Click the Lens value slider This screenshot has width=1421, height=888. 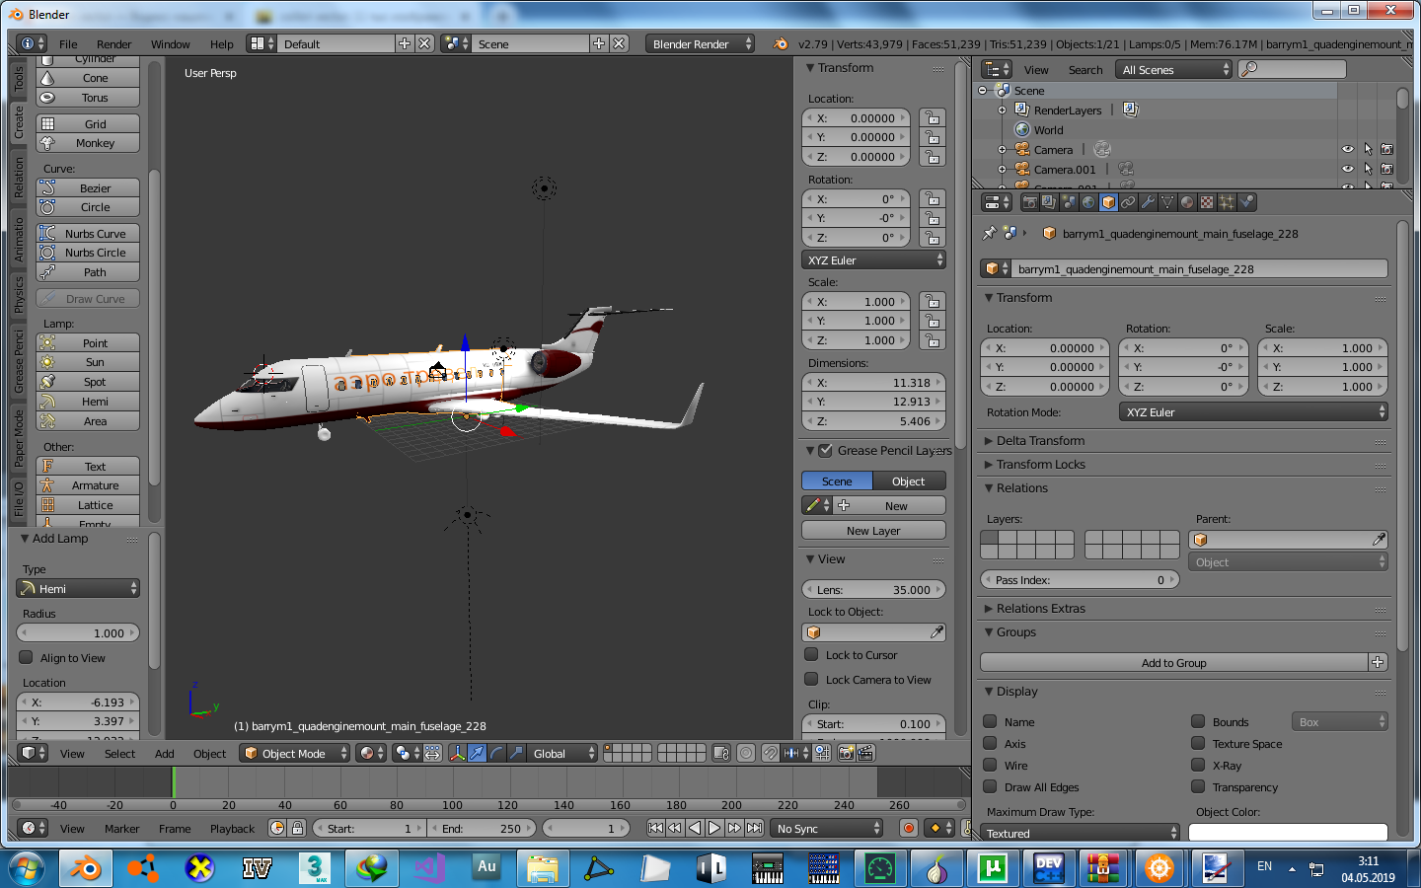874,589
